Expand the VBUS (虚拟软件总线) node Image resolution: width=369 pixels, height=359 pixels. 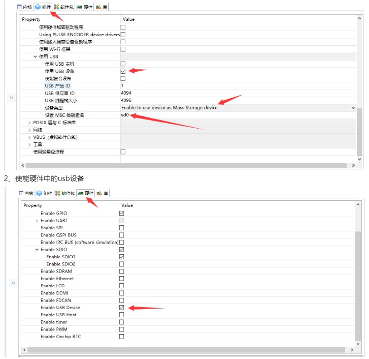point(29,137)
